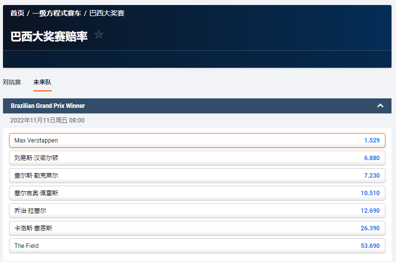Click the 7.230 odds value
Image resolution: width=396 pixels, height=262 pixels.
tap(372, 176)
